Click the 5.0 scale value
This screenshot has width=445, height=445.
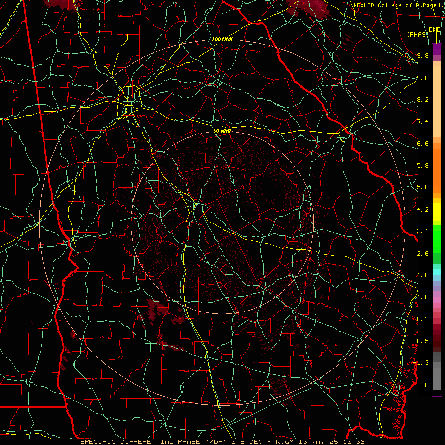[423, 187]
